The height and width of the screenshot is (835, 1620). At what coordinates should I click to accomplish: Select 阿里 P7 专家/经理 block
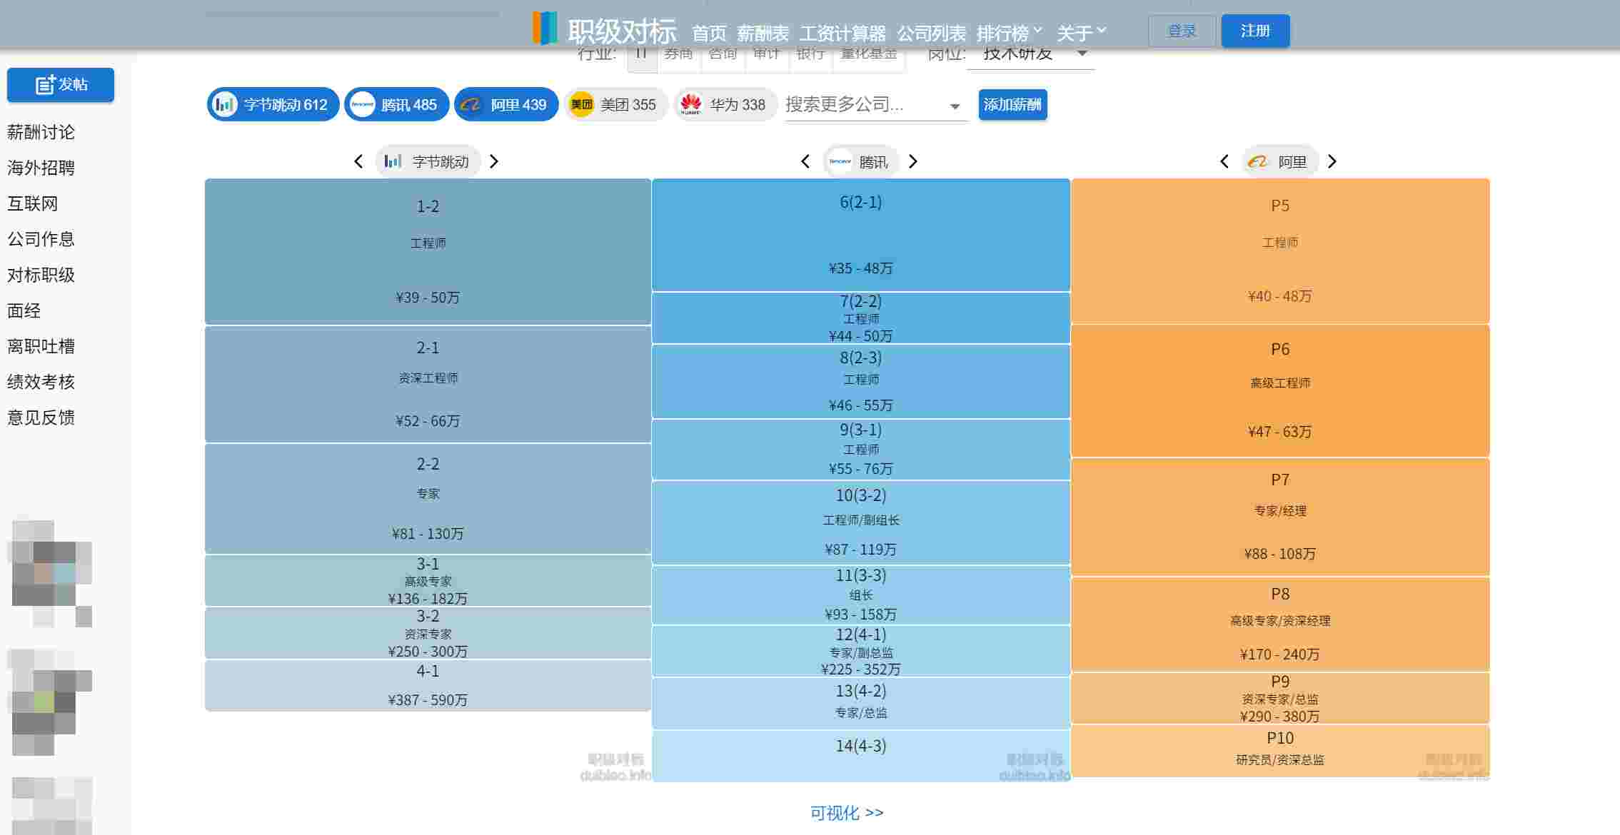pos(1280,517)
